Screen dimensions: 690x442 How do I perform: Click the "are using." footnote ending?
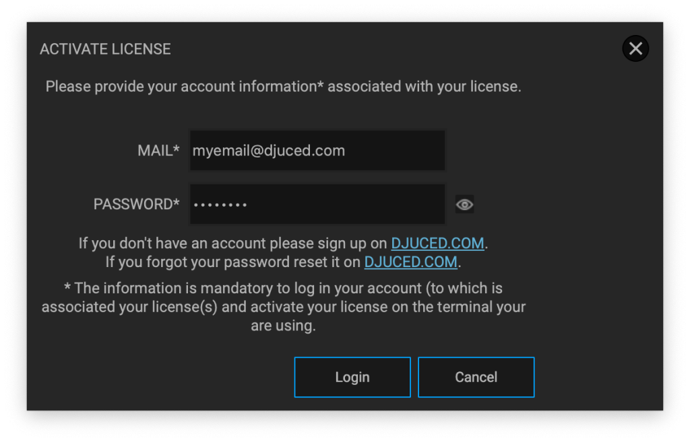(283, 326)
